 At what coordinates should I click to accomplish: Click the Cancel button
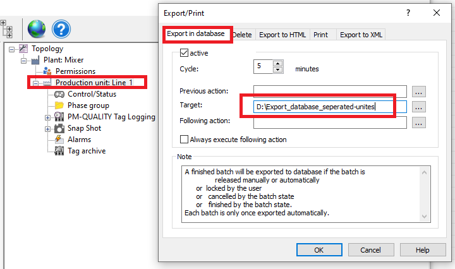pyautogui.click(x=370, y=250)
